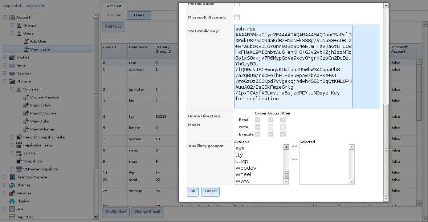Click the Cancel button in dialog
Screen dimensions: 428x222
pyautogui.click(x=210, y=191)
